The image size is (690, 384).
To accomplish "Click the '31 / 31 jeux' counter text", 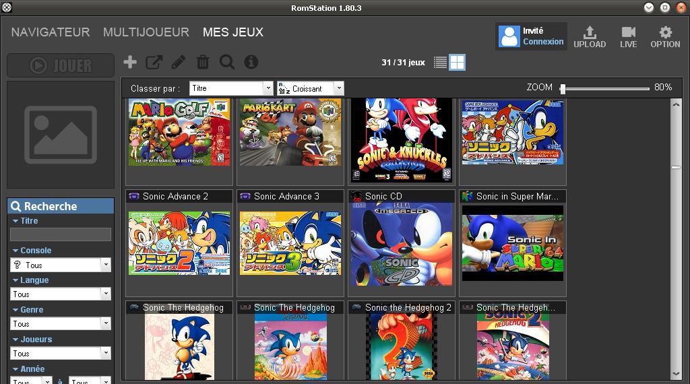I will pos(403,63).
